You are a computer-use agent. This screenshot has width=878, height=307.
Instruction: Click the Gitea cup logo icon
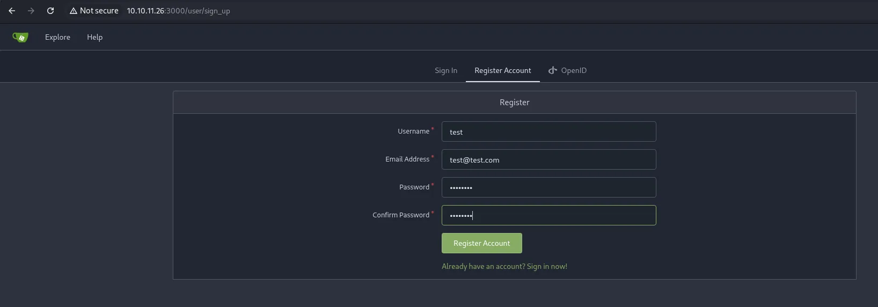(20, 37)
